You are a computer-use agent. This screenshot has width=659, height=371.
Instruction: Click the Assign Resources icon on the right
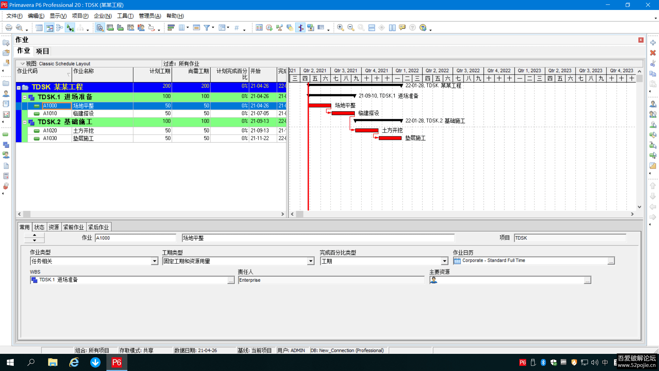(x=653, y=104)
